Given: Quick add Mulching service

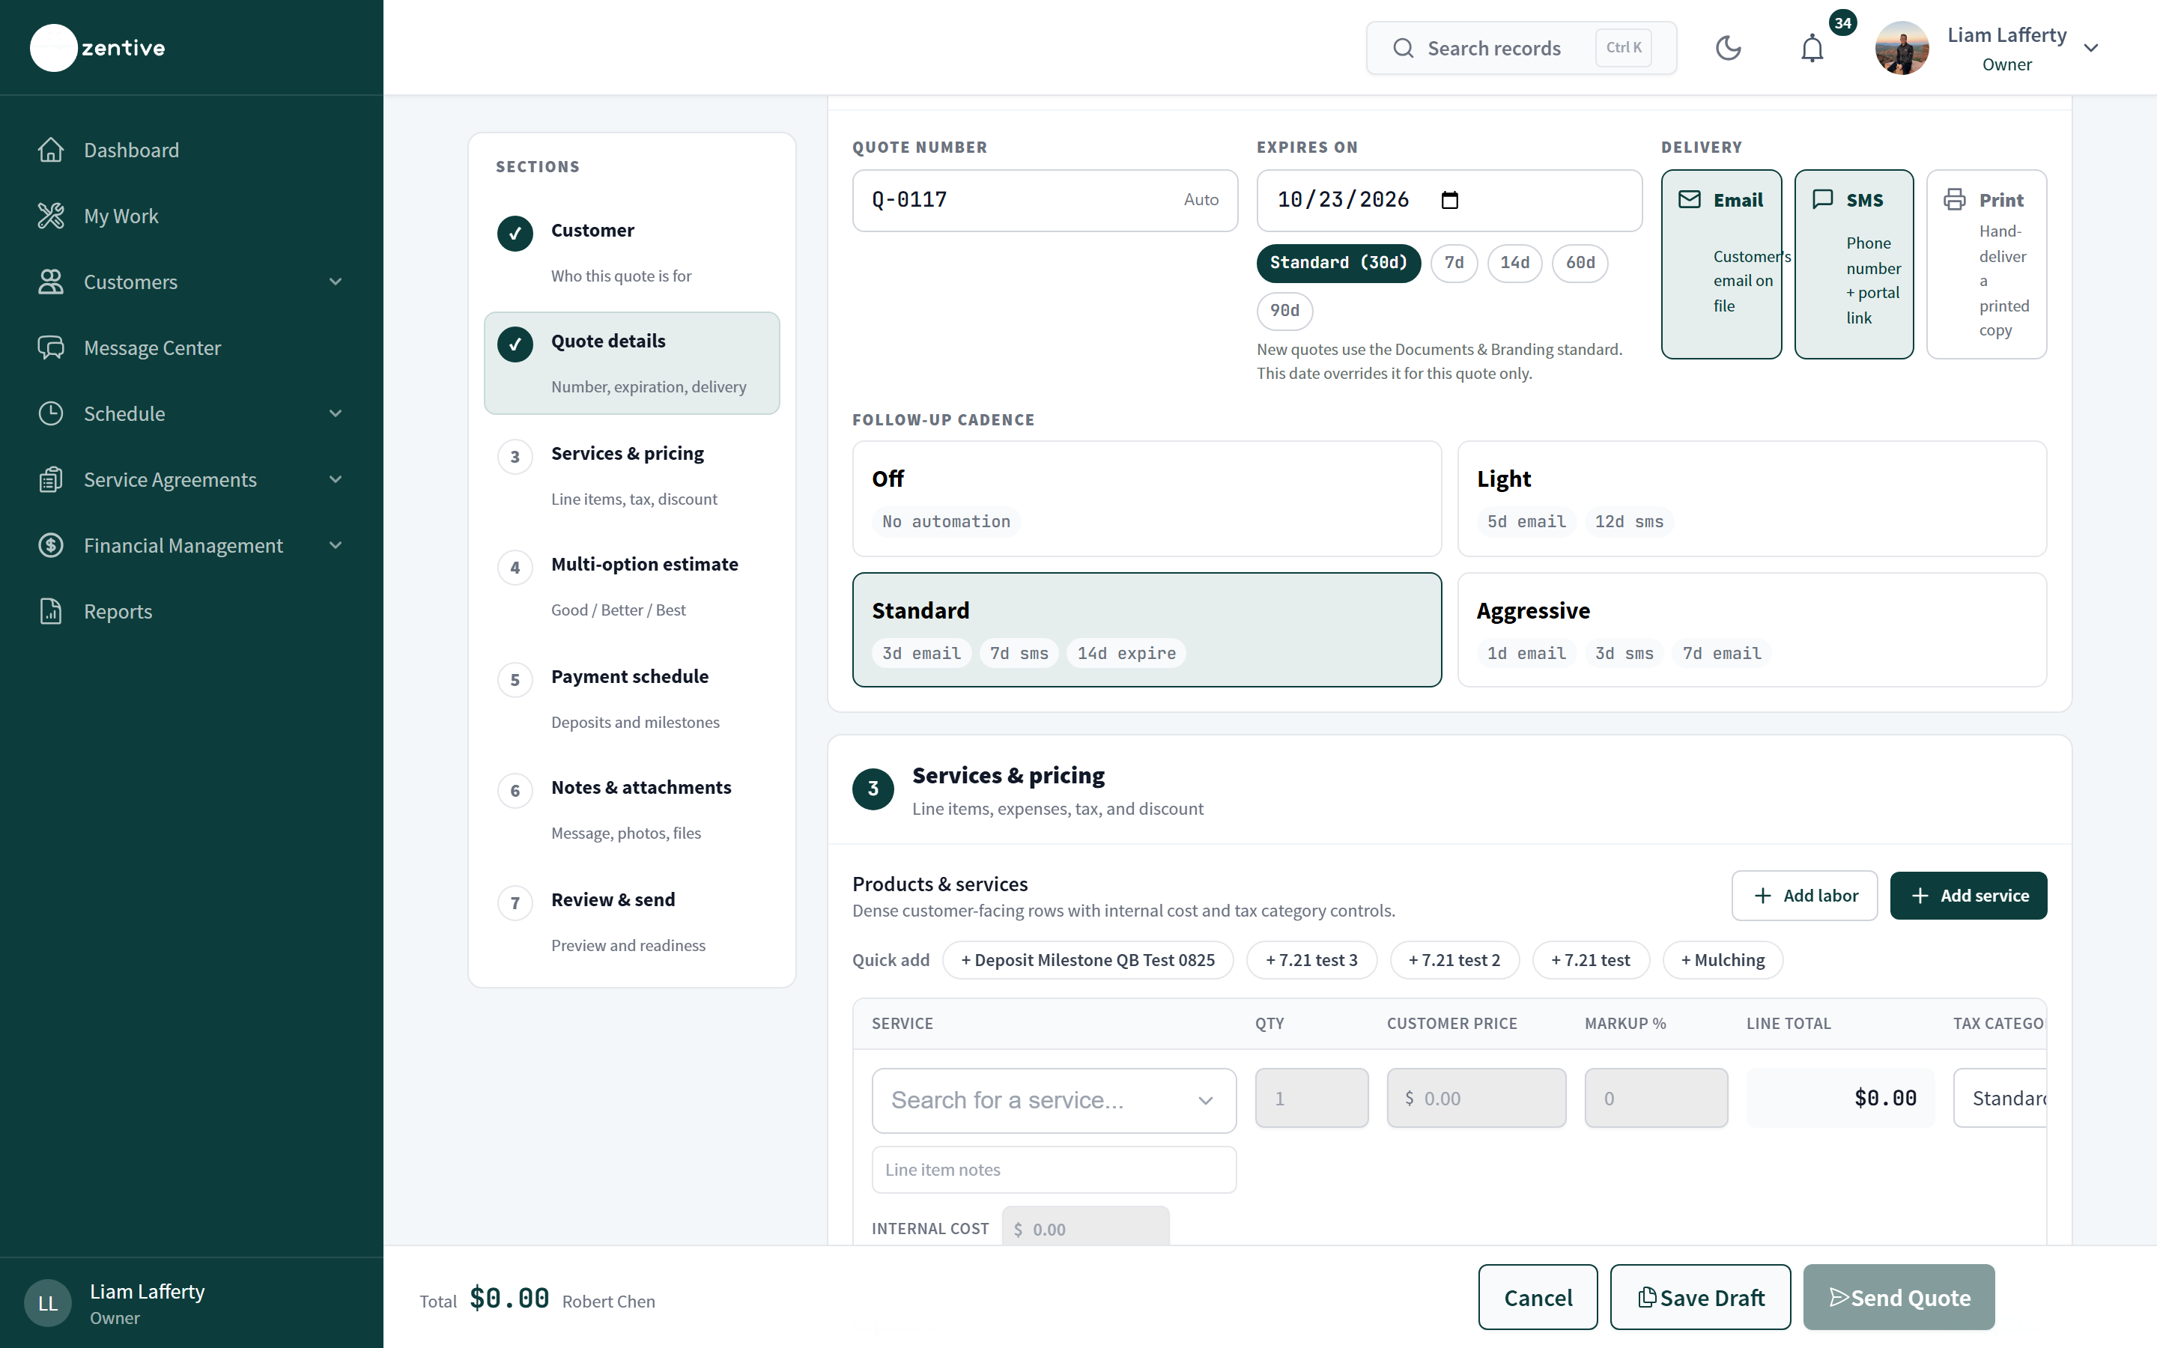Looking at the screenshot, I should [x=1722, y=960].
